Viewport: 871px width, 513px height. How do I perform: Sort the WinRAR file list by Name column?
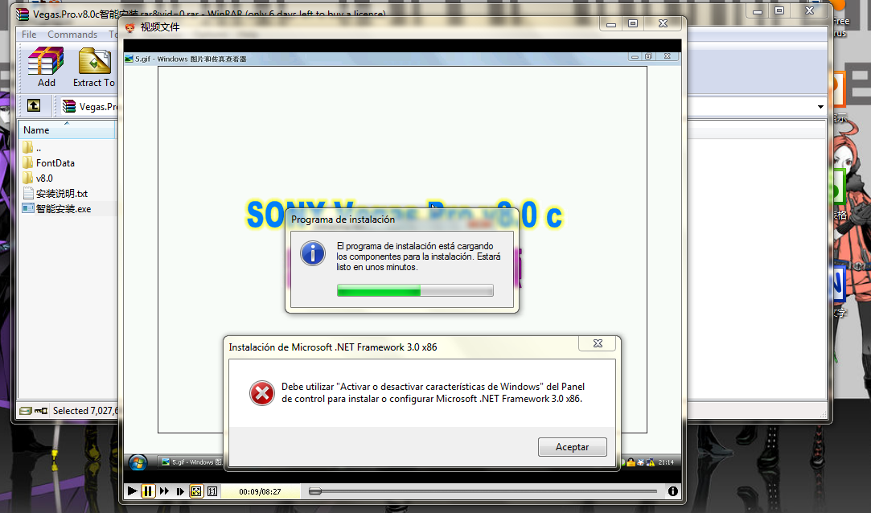pyautogui.click(x=67, y=130)
